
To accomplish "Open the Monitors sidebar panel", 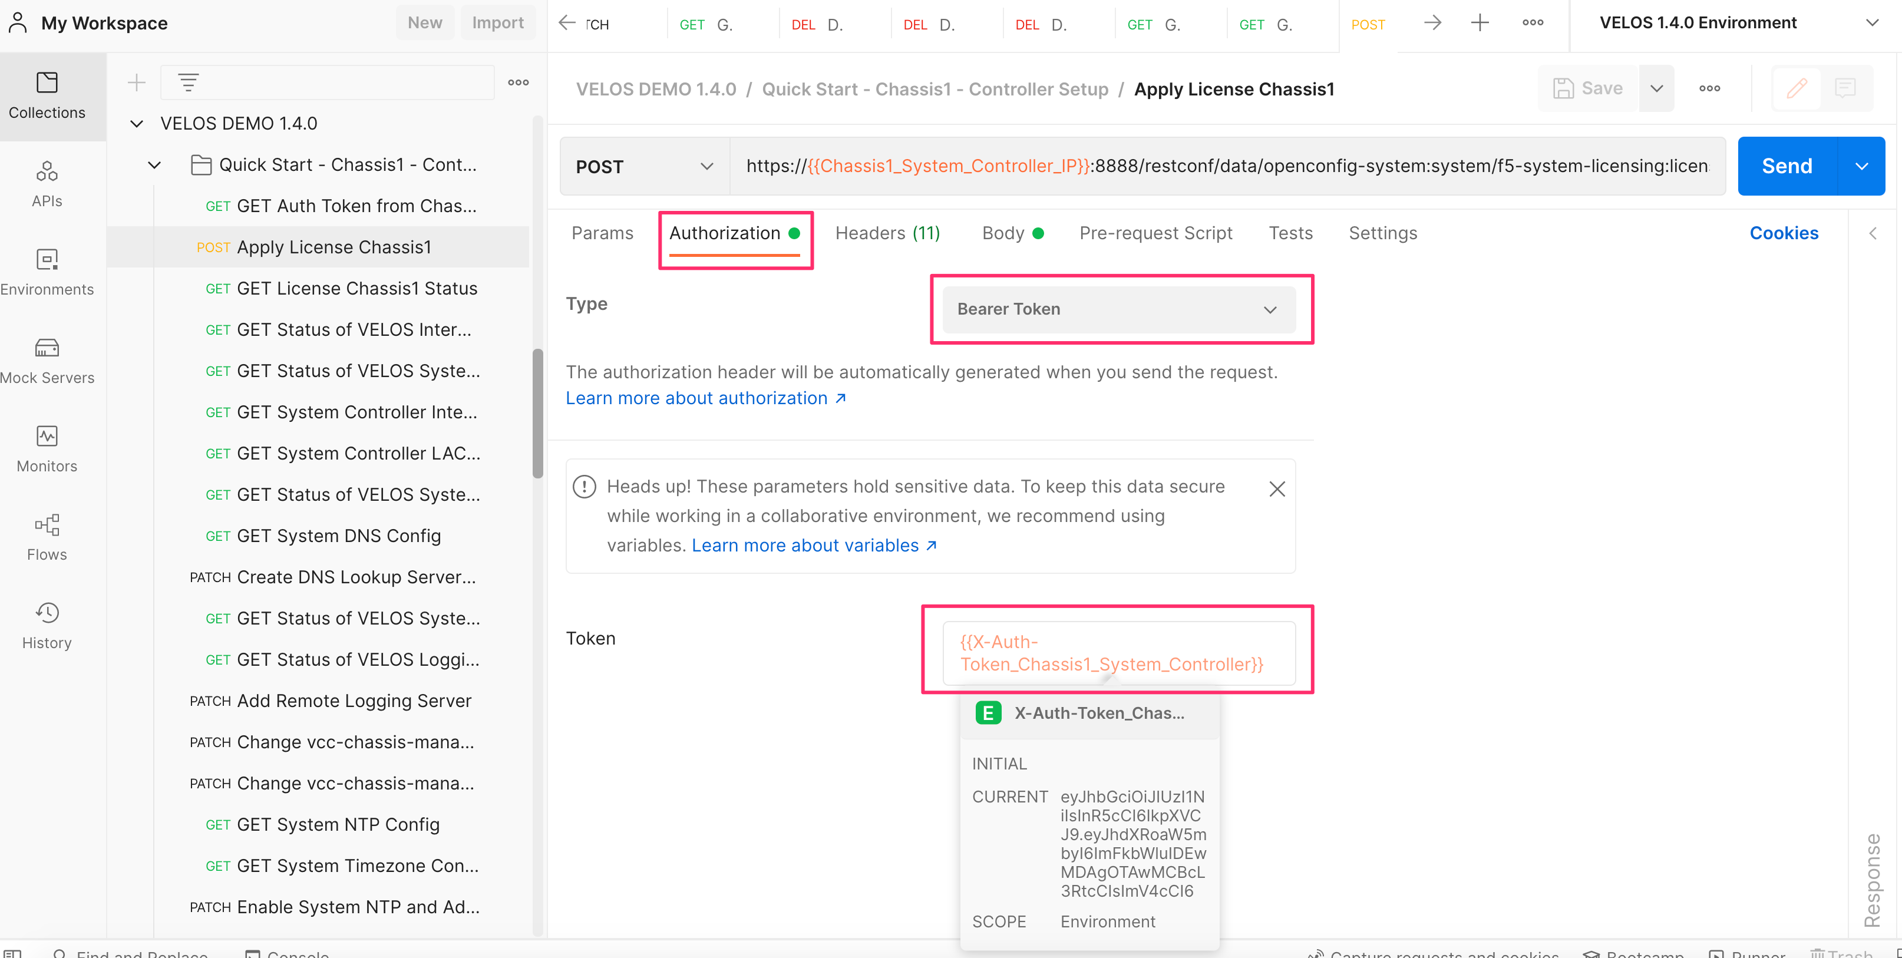I will [x=47, y=450].
